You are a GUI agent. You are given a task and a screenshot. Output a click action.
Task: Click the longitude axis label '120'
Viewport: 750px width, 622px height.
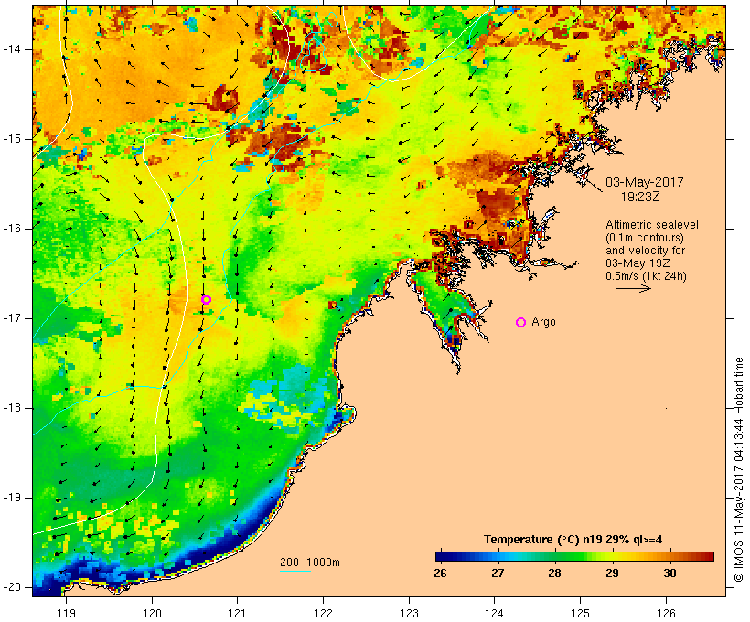point(152,613)
